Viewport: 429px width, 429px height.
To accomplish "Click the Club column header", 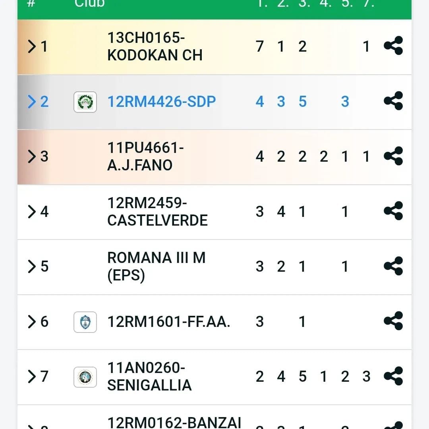I will [89, 4].
